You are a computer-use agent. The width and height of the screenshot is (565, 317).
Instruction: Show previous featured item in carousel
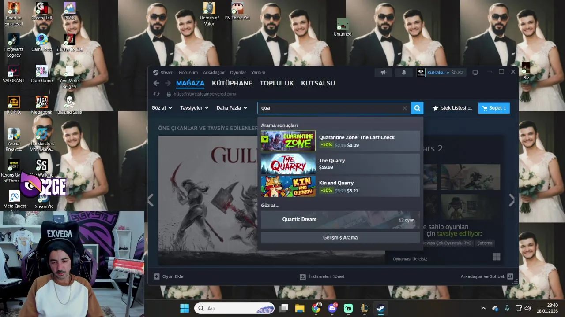click(151, 200)
